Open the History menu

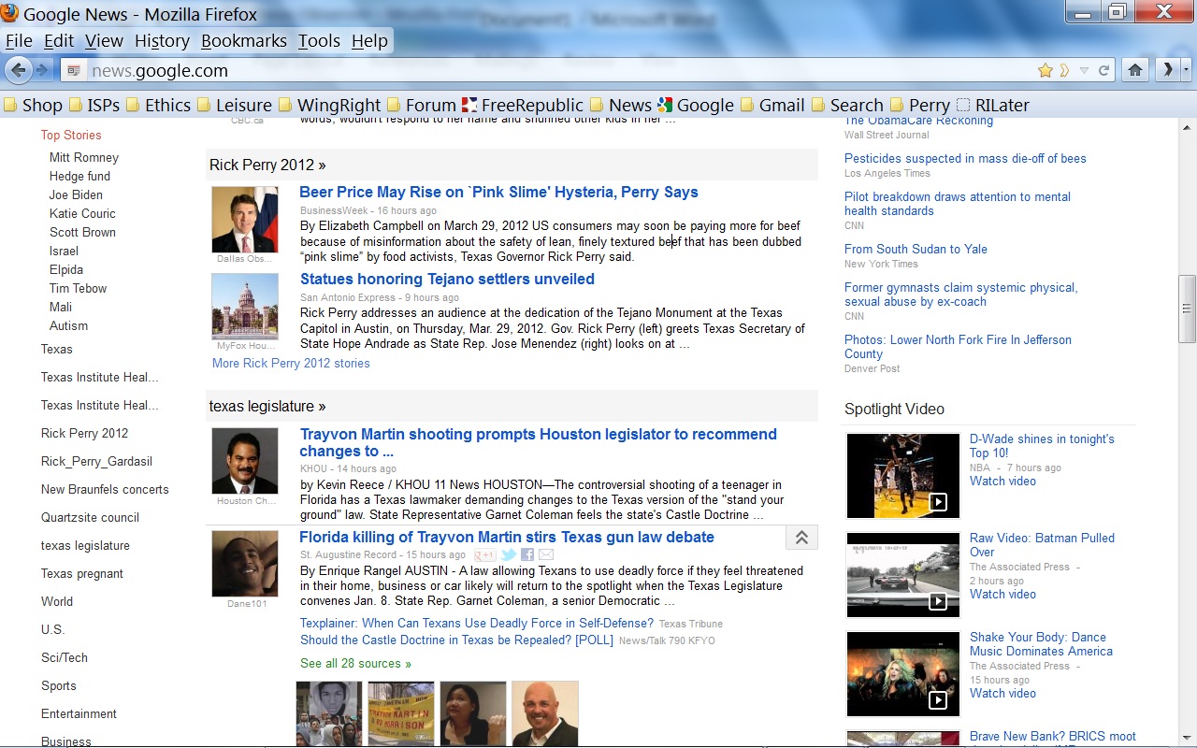(162, 40)
